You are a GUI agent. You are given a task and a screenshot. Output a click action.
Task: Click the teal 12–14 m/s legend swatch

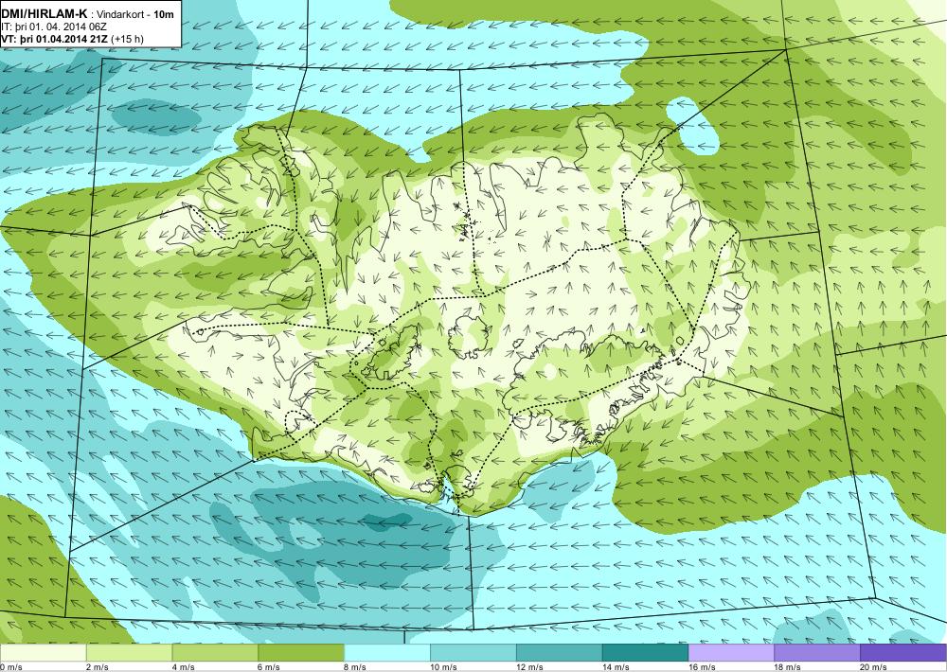560,653
